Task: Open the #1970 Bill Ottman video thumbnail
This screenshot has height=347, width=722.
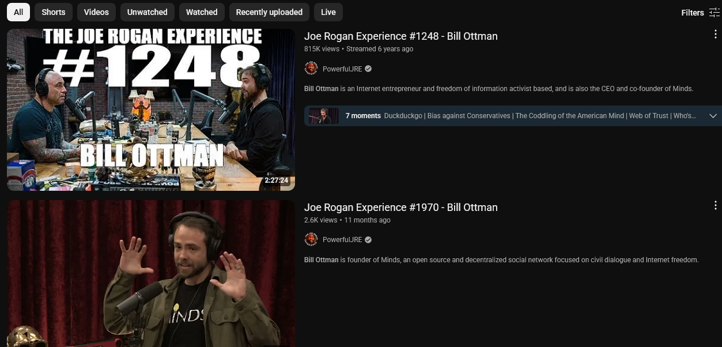Action: 151,274
